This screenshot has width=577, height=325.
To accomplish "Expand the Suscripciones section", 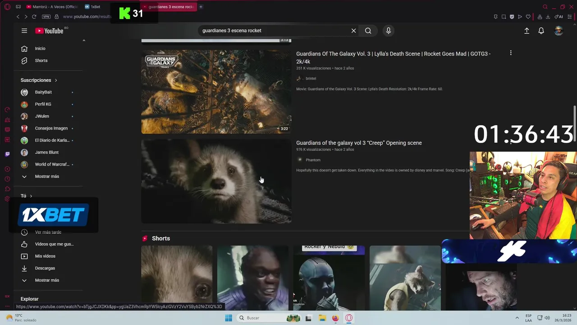I will coord(39,80).
